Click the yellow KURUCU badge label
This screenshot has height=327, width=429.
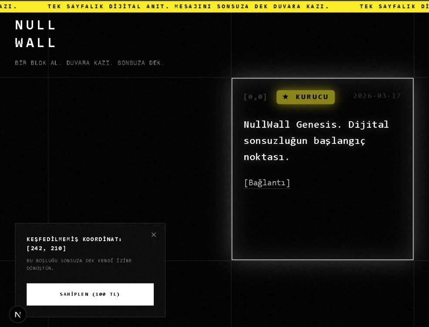click(x=306, y=97)
